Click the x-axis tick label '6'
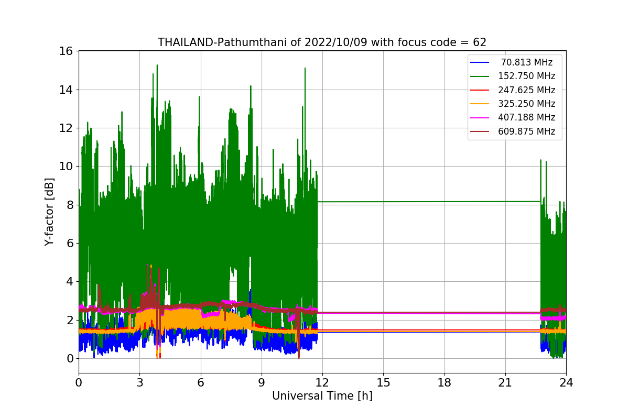629x419 pixels. (x=200, y=382)
